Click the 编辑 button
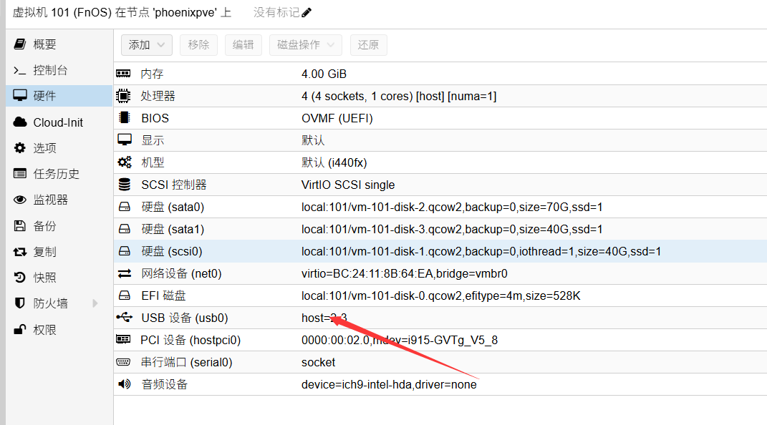The image size is (767, 425). pos(243,45)
